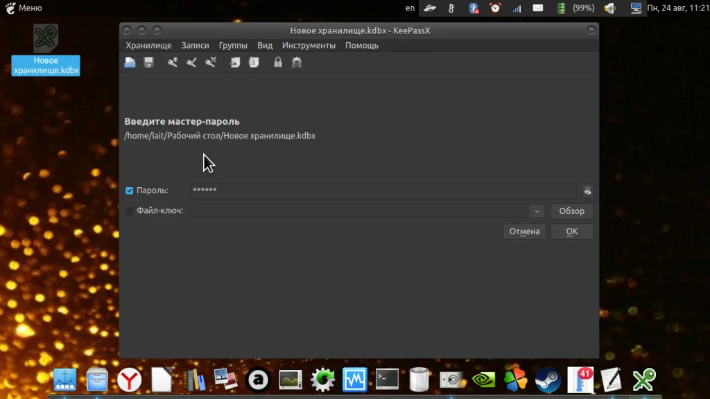Click the Файл-ключ path combo field

click(x=367, y=211)
